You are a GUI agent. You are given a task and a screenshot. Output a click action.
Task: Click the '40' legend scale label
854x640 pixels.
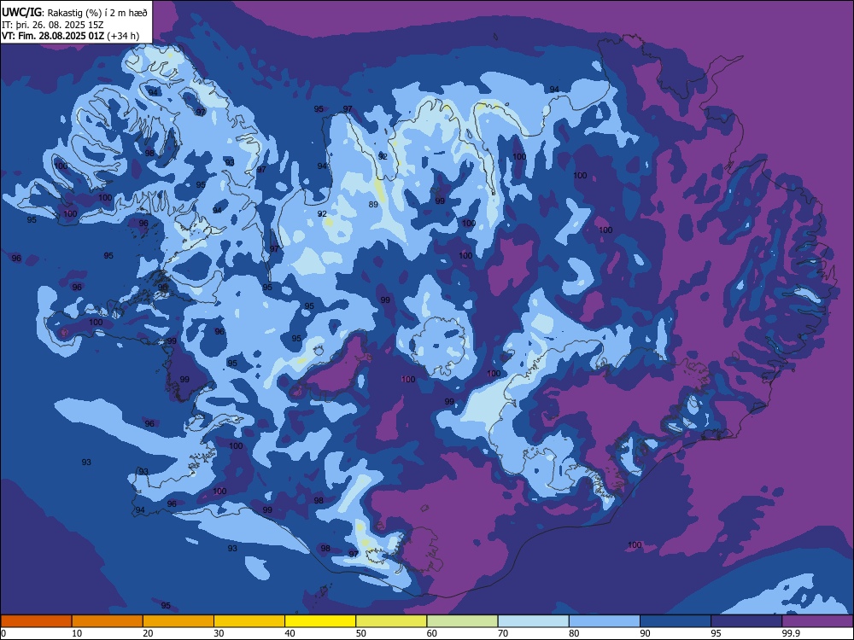(290, 633)
